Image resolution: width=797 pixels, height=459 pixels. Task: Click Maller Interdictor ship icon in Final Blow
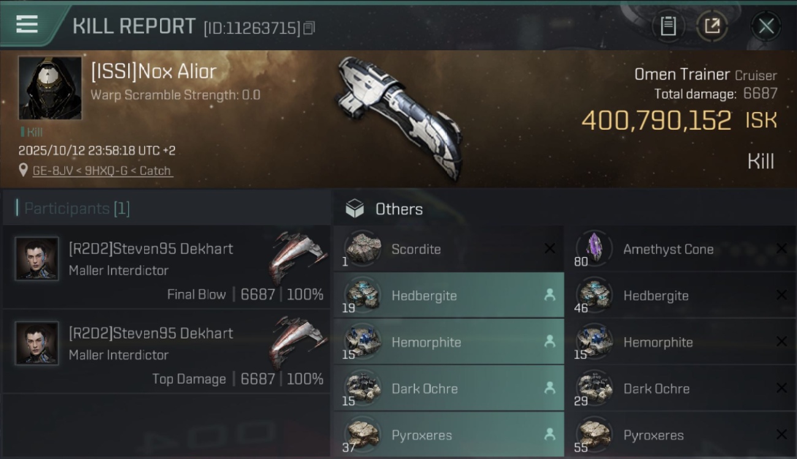coord(298,258)
